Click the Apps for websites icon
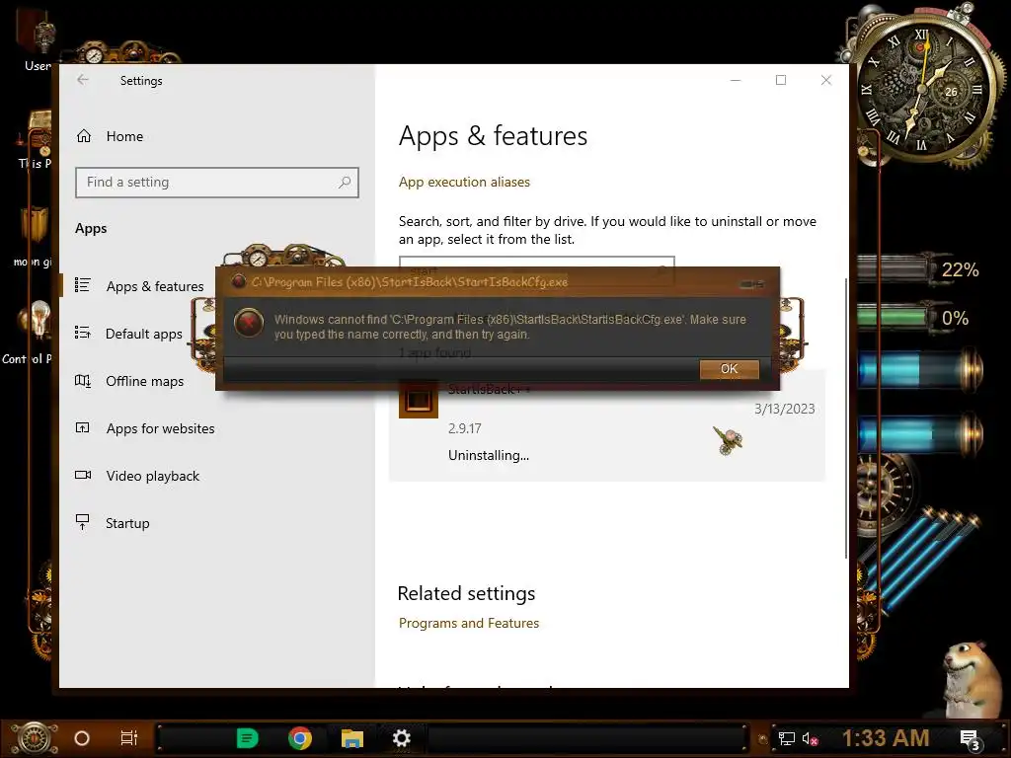The height and width of the screenshot is (758, 1011). tap(83, 427)
